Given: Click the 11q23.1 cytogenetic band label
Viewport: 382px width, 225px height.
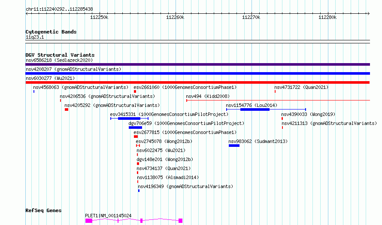Looking at the screenshot, I should [35, 37].
